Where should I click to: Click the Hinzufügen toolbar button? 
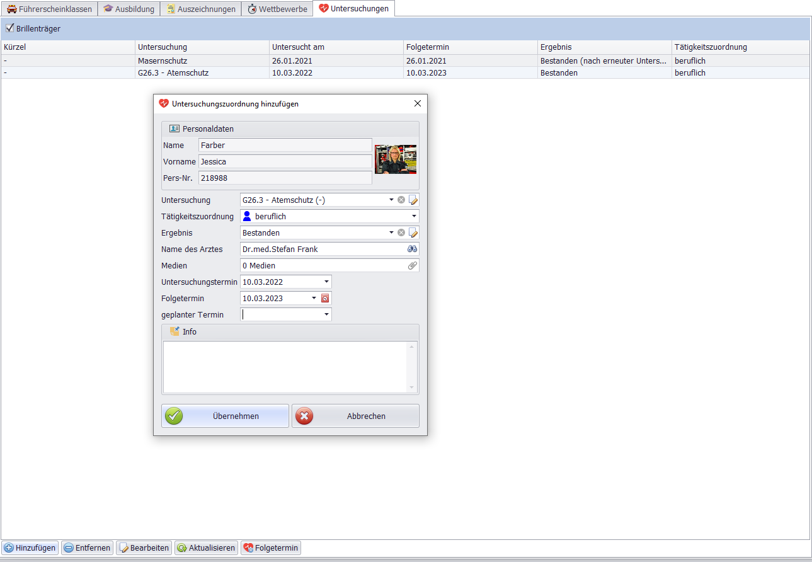(x=30, y=548)
